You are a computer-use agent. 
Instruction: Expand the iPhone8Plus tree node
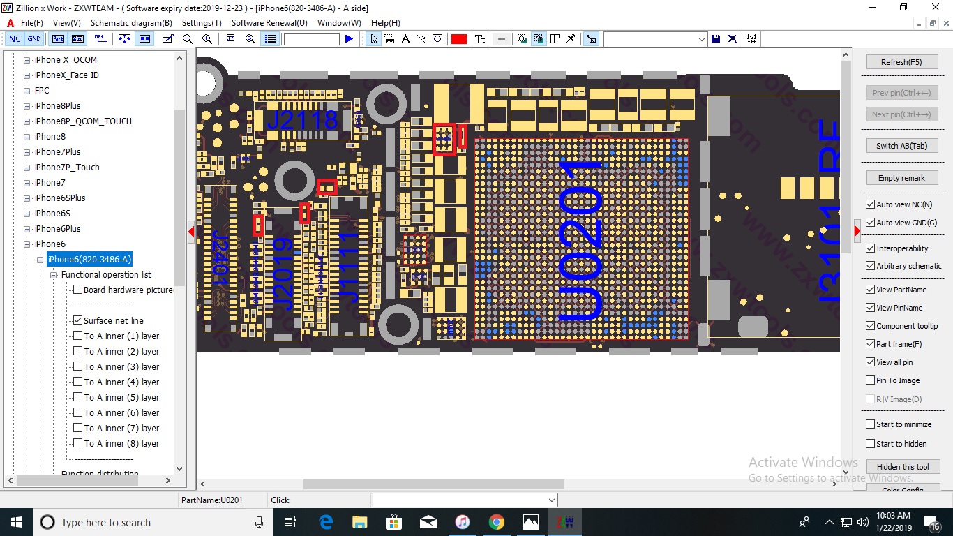click(27, 106)
